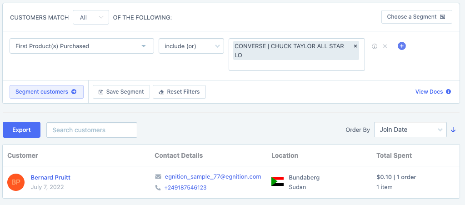This screenshot has width=465, height=205.
Task: Click the envelope email icon
Action: [158, 176]
